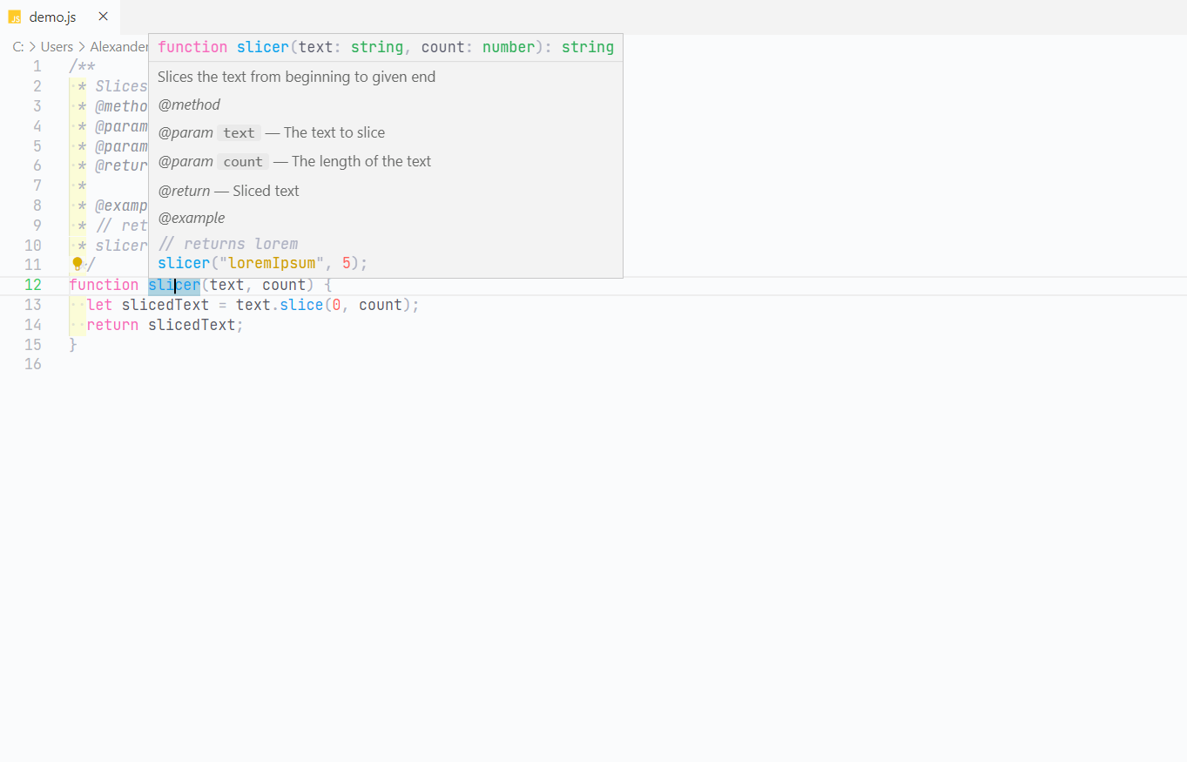The height and width of the screenshot is (762, 1187).
Task: Click the slicedText variable on line 14
Action: [x=192, y=324]
